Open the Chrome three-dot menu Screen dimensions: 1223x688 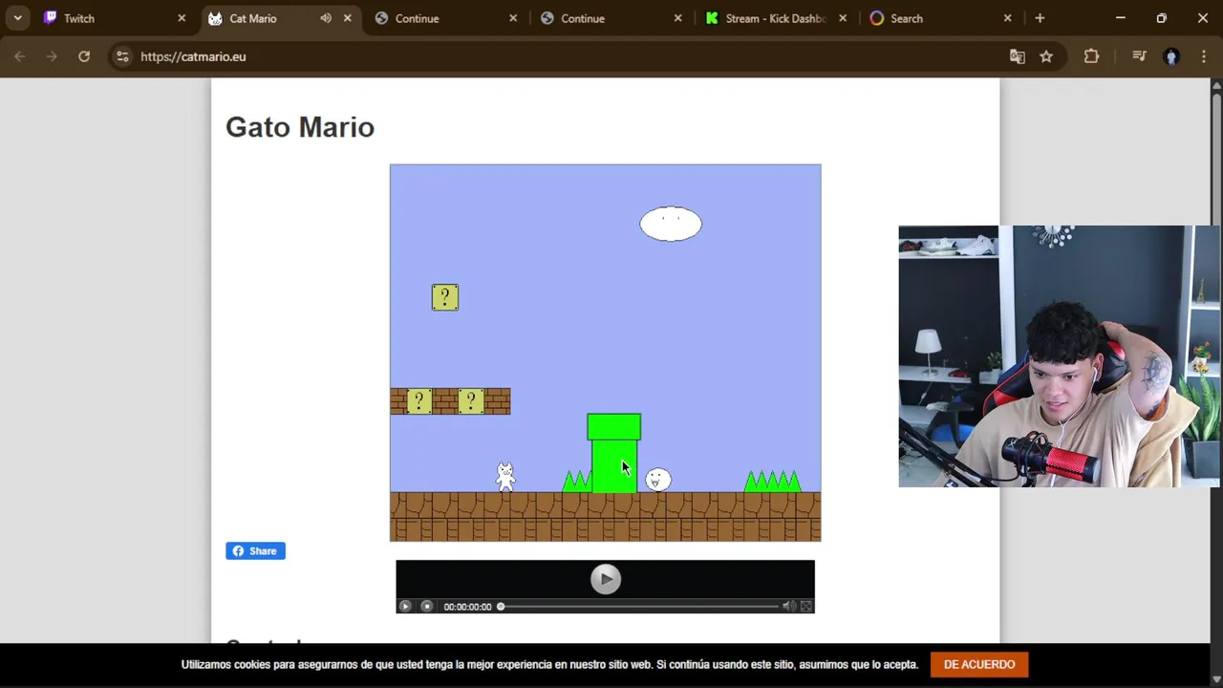[1203, 56]
